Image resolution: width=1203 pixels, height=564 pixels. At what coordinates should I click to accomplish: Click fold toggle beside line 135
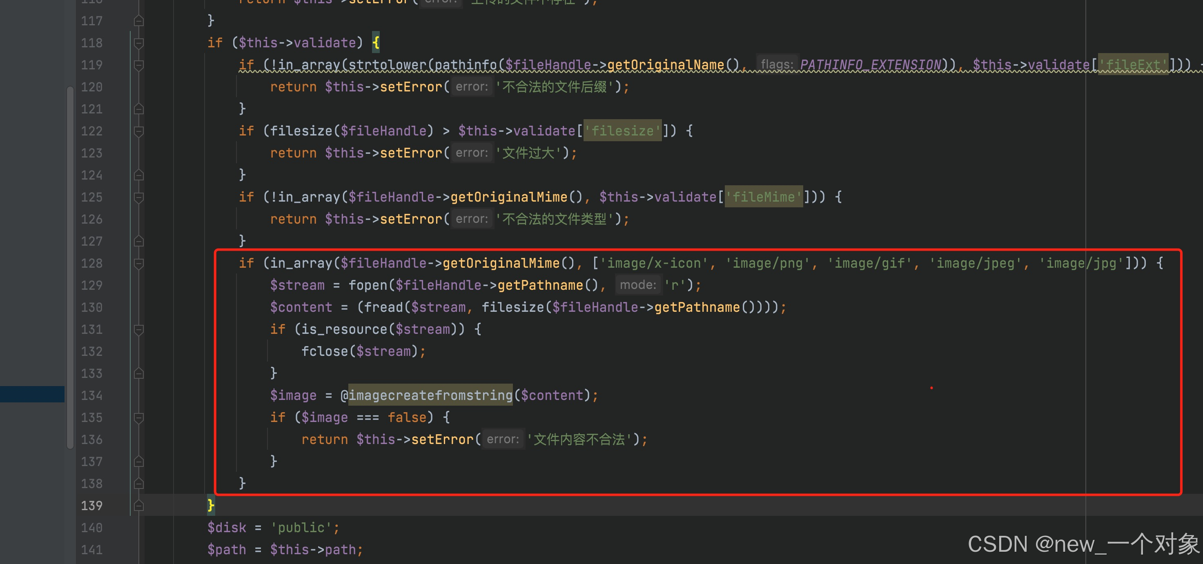[x=139, y=418]
